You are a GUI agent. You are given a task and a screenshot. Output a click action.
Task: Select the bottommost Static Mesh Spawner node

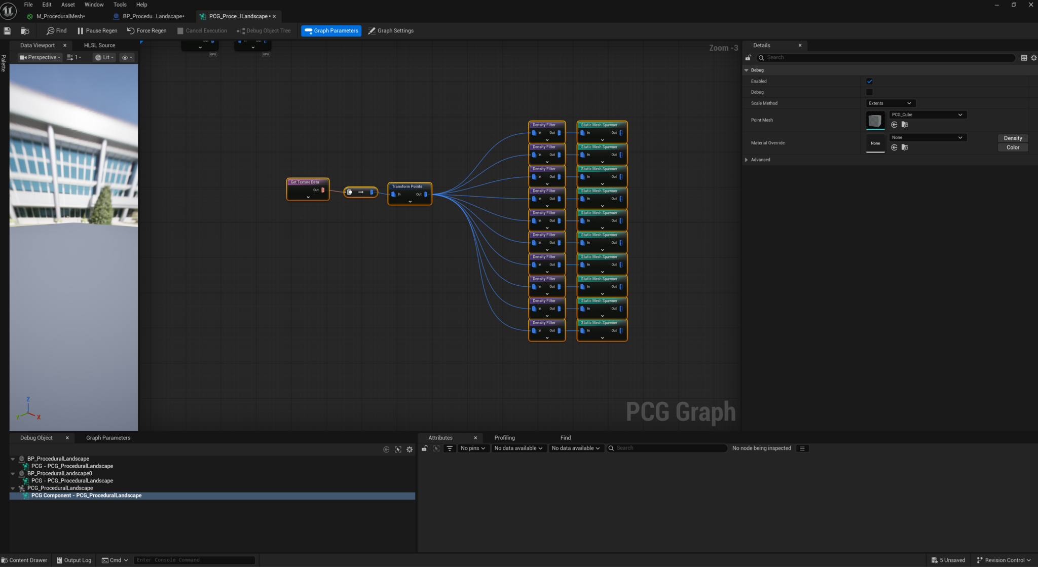(602, 330)
